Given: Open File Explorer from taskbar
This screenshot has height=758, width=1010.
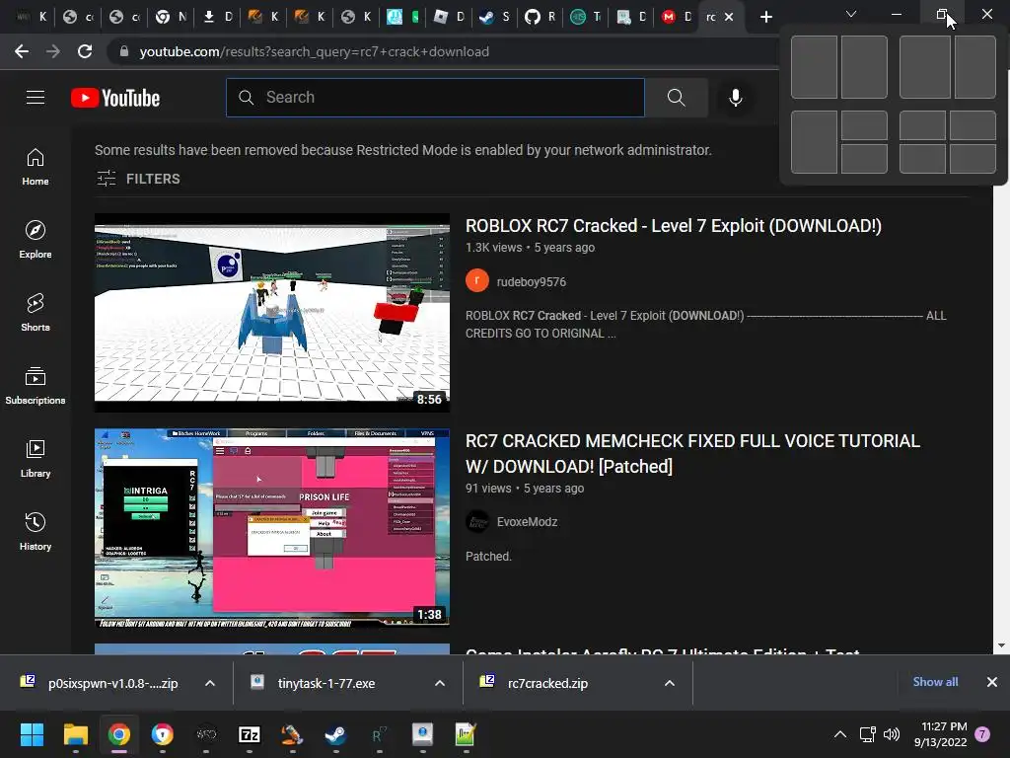Looking at the screenshot, I should [x=75, y=734].
